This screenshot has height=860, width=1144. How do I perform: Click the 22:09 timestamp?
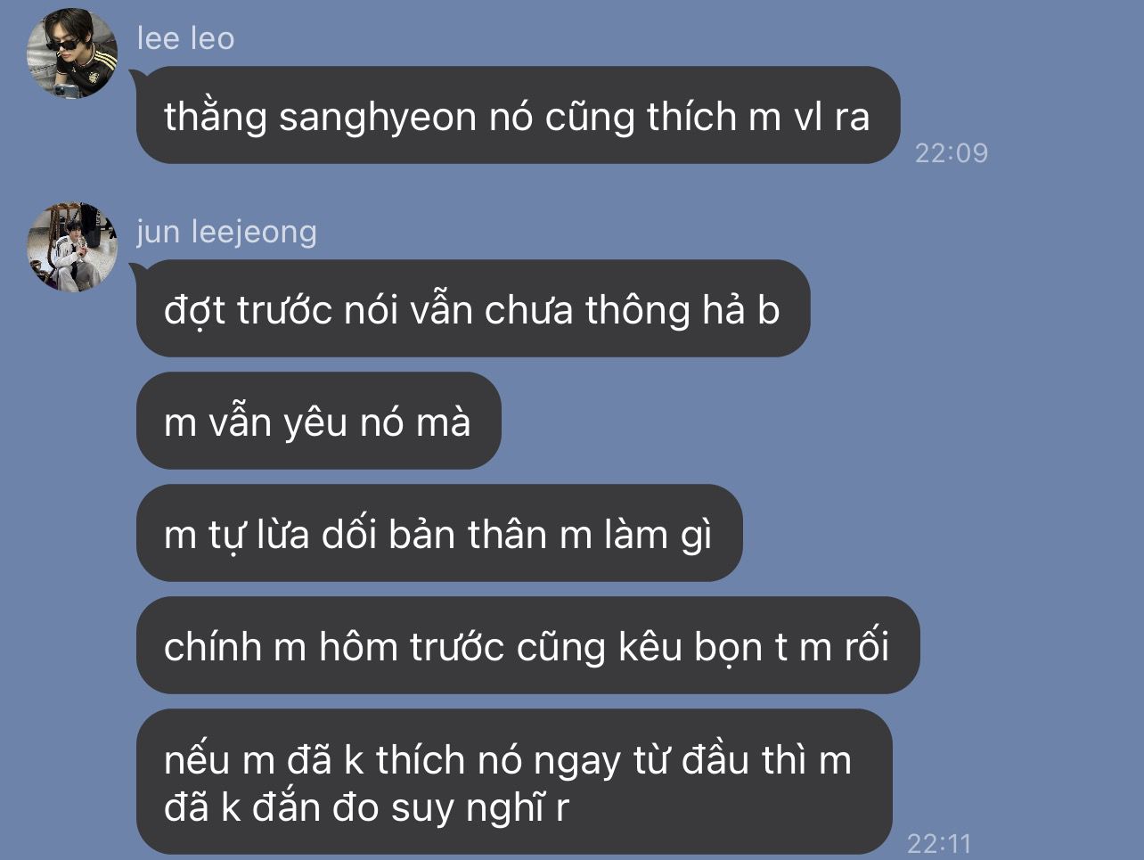coord(952,152)
